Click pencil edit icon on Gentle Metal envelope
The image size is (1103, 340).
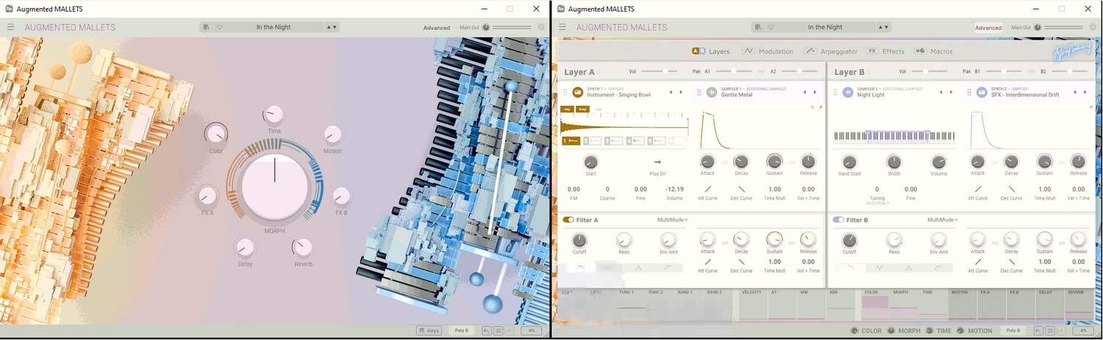click(821, 107)
